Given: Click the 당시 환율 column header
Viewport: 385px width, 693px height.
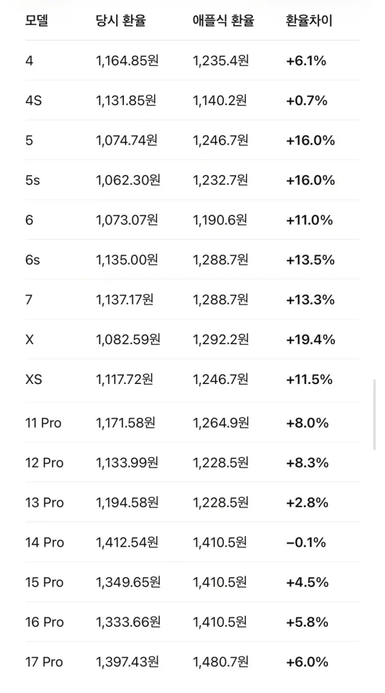Looking at the screenshot, I should 120,21.
